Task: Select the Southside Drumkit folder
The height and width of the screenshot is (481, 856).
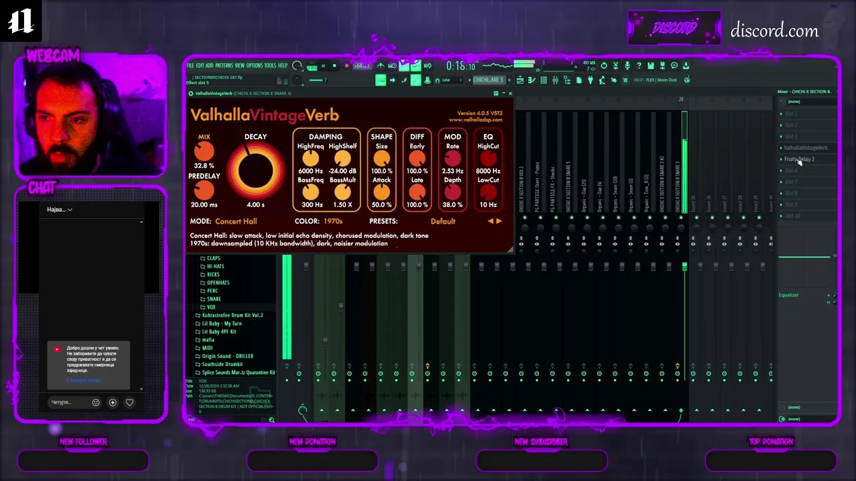Action: (x=222, y=364)
